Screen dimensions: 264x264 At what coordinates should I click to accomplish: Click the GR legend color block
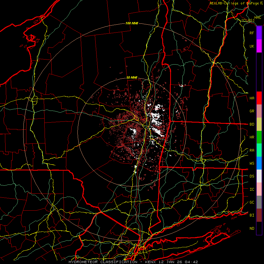[x=259, y=111]
